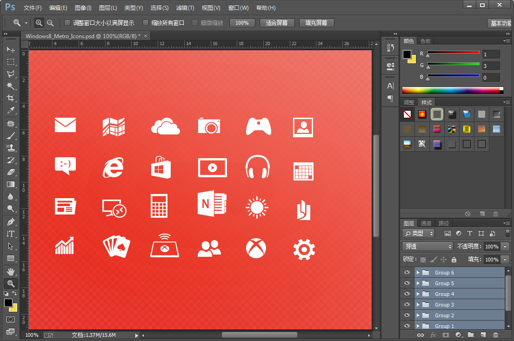Open the 窗口(W) menu
This screenshot has height=341, width=514.
click(x=238, y=7)
